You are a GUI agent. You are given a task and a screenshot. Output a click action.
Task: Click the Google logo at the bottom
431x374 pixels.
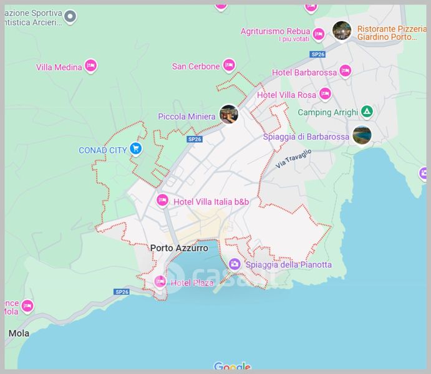coord(232,367)
